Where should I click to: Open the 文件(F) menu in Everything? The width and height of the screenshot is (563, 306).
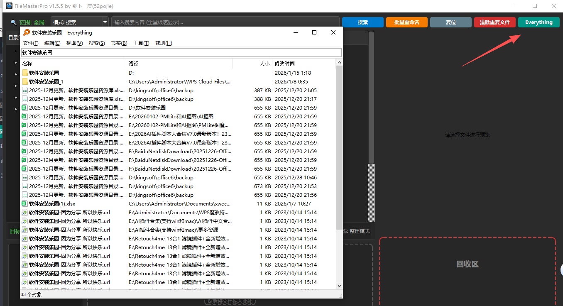(30, 43)
